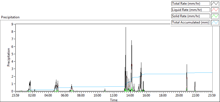Viewport: 220px width, 102px height.
Task: Click the Solid Rate green line icon
Action: tap(215, 16)
